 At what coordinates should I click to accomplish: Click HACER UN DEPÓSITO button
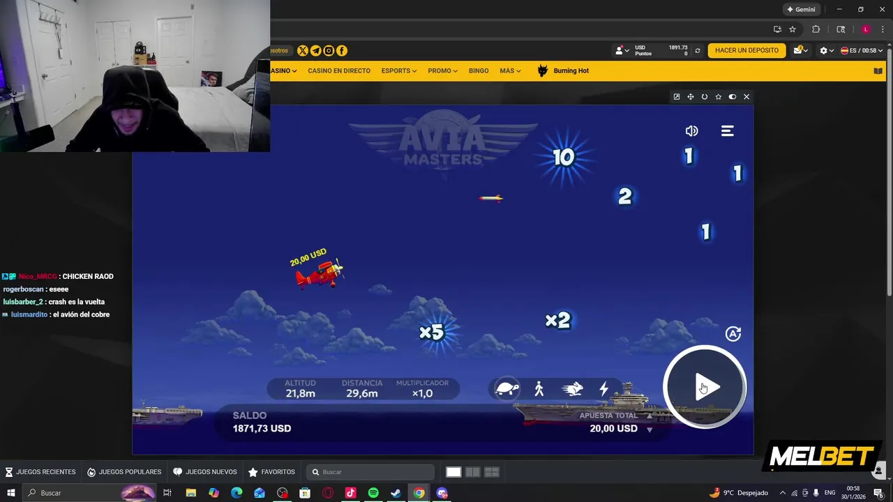pos(746,50)
